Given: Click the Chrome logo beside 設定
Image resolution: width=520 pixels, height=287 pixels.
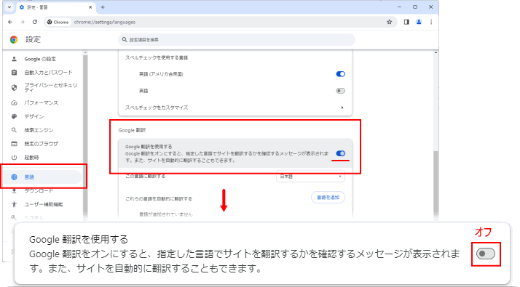Looking at the screenshot, I should coord(14,40).
